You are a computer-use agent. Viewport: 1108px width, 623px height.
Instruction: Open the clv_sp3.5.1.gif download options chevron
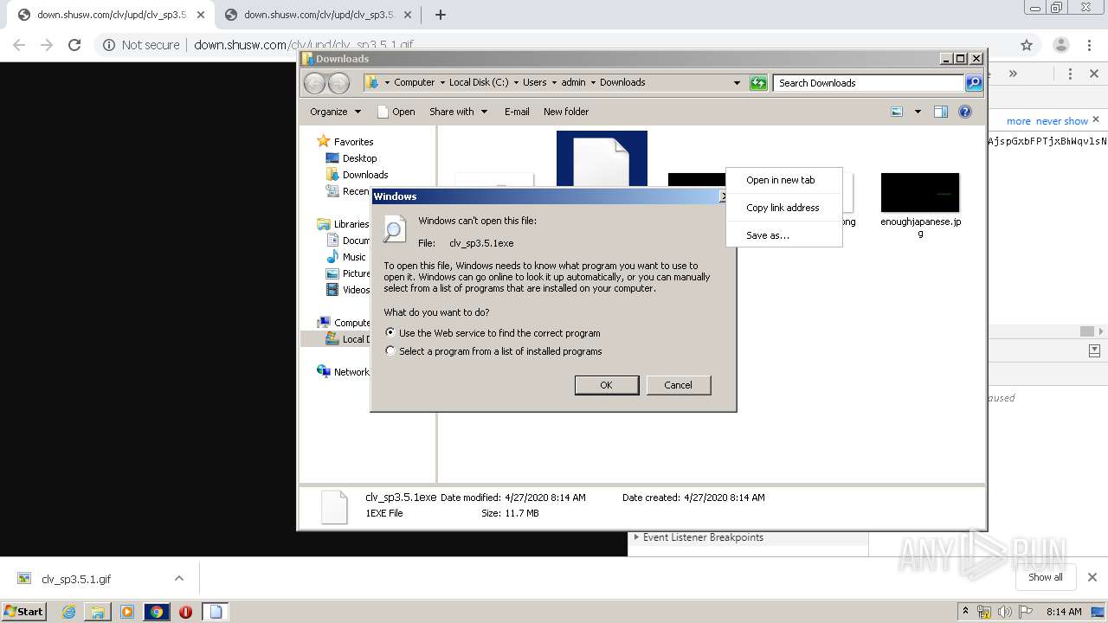(x=178, y=578)
